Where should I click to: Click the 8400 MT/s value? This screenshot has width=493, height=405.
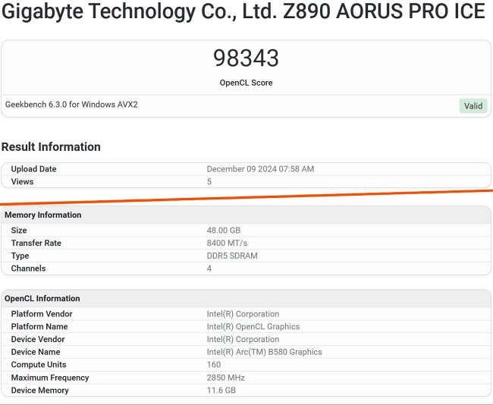227,243
